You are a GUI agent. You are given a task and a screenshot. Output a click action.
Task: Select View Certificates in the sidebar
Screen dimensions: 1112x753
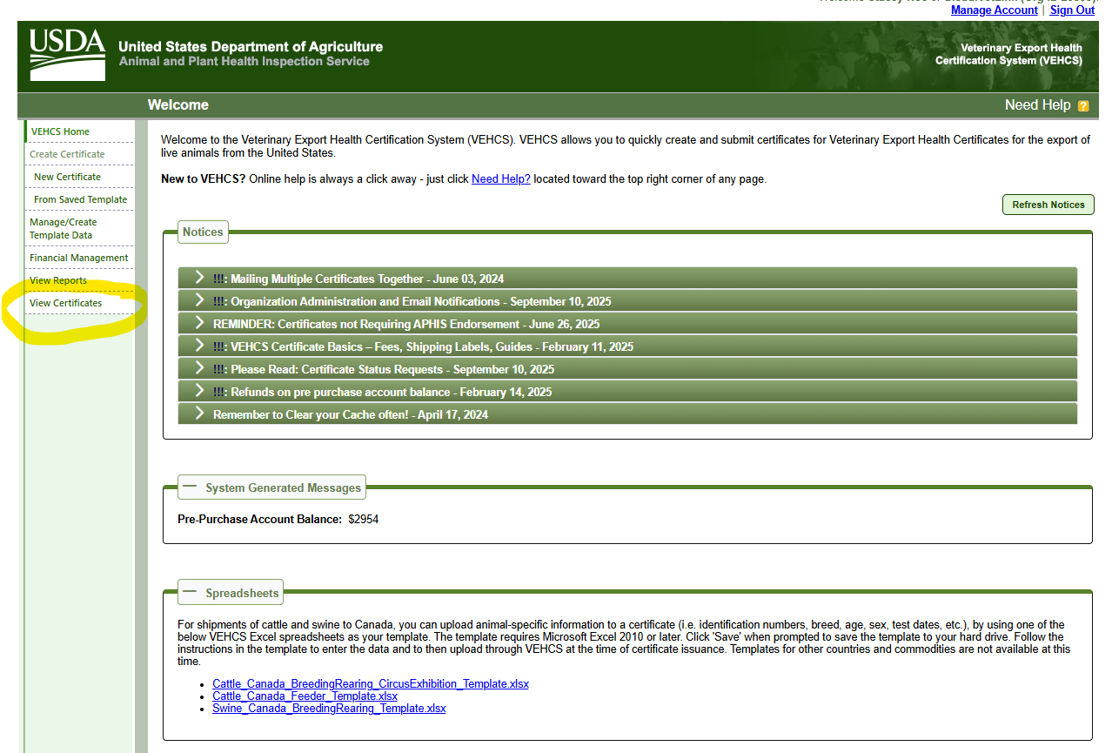coord(66,302)
